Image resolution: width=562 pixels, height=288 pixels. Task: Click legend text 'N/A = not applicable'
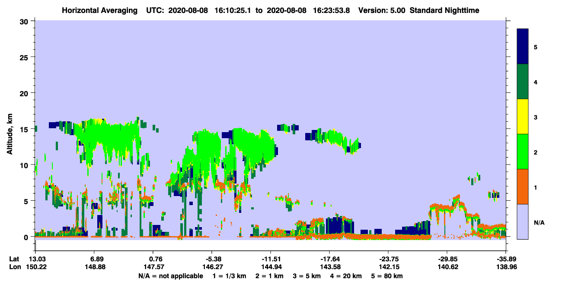(x=171, y=276)
